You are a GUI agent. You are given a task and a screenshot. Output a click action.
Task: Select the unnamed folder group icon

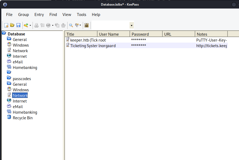click(9, 72)
